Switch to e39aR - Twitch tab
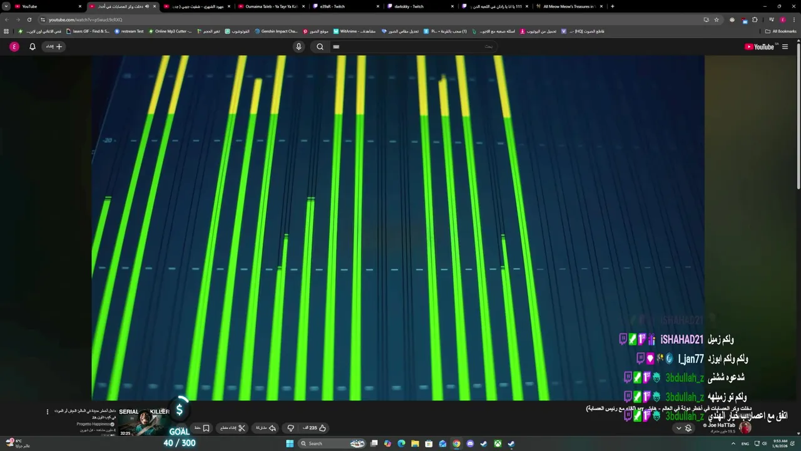 (345, 6)
